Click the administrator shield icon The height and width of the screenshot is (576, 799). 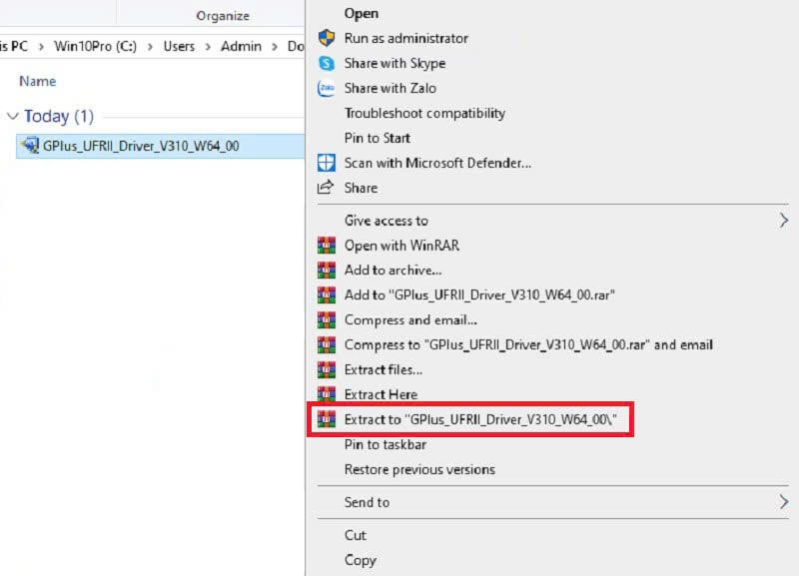(x=325, y=38)
